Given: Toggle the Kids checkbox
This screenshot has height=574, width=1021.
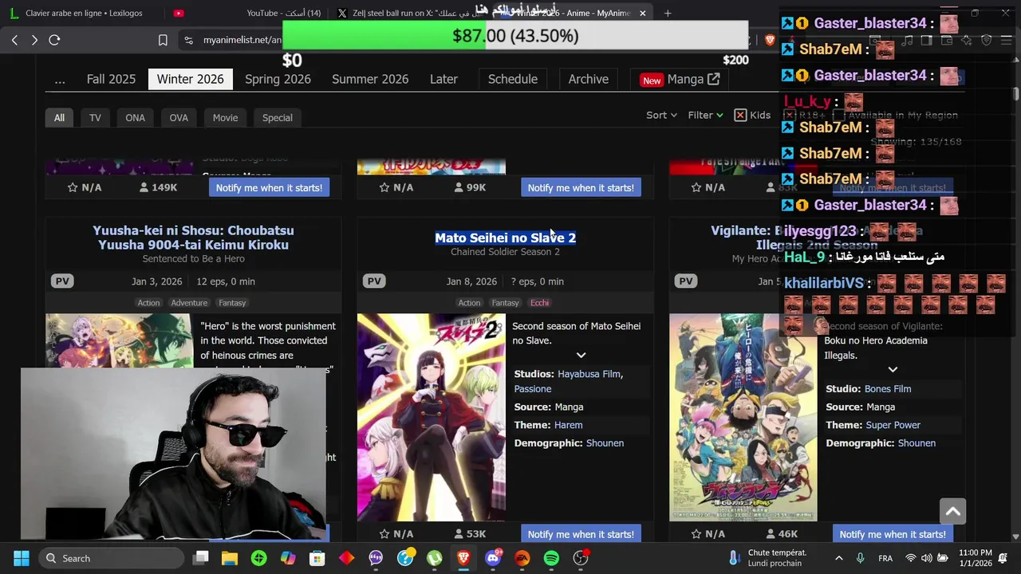Looking at the screenshot, I should (x=740, y=115).
